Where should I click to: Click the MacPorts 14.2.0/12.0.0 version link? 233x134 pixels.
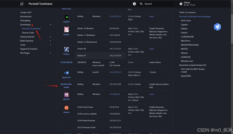[115, 72]
